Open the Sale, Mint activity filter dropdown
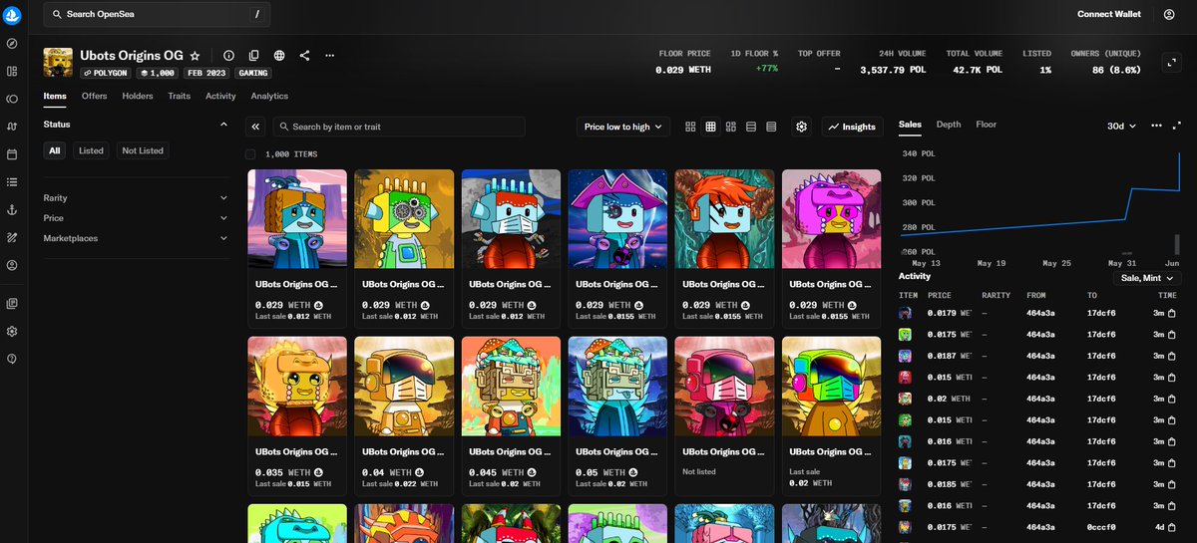This screenshot has width=1197, height=543. click(x=1147, y=278)
